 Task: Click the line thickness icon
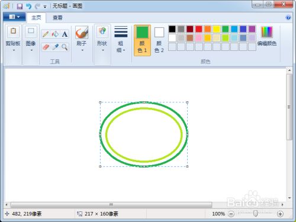[x=121, y=31]
